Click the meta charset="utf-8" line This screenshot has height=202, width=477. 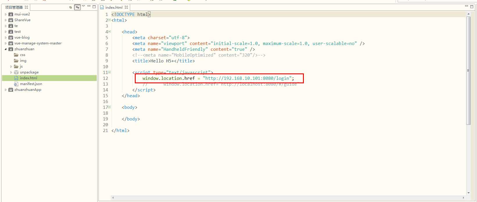[161, 37]
